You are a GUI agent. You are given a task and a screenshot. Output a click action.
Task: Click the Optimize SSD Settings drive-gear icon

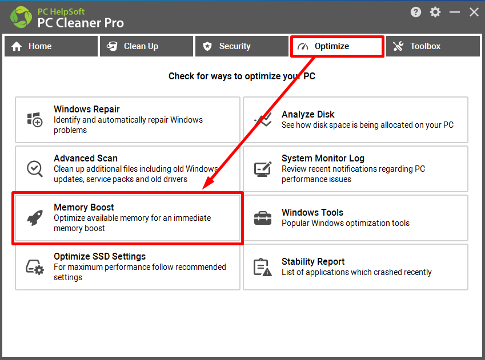35,267
